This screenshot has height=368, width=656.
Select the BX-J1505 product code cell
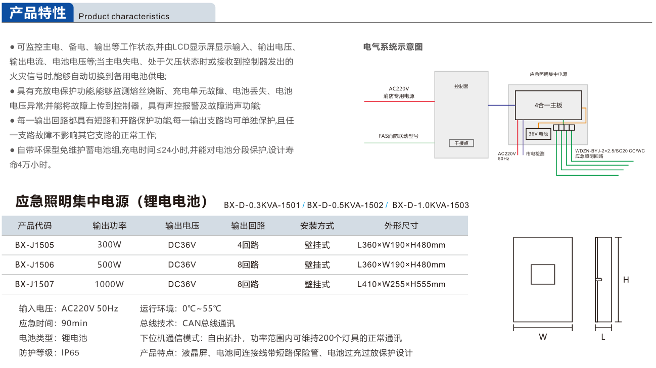[34, 245]
